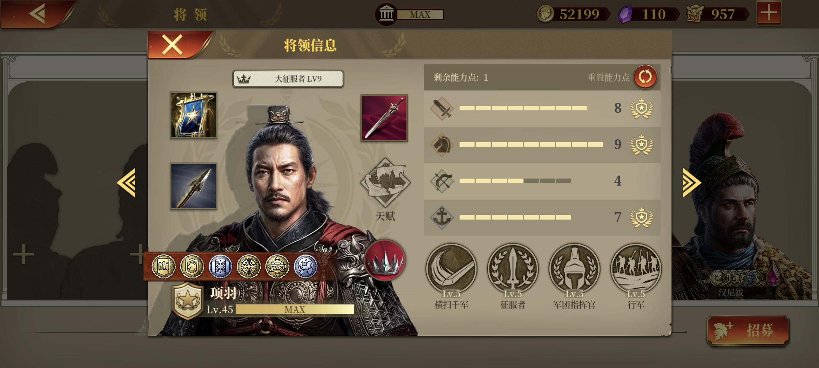Tap the 行军 skill icon
Image resolution: width=819 pixels, height=368 pixels.
(636, 269)
